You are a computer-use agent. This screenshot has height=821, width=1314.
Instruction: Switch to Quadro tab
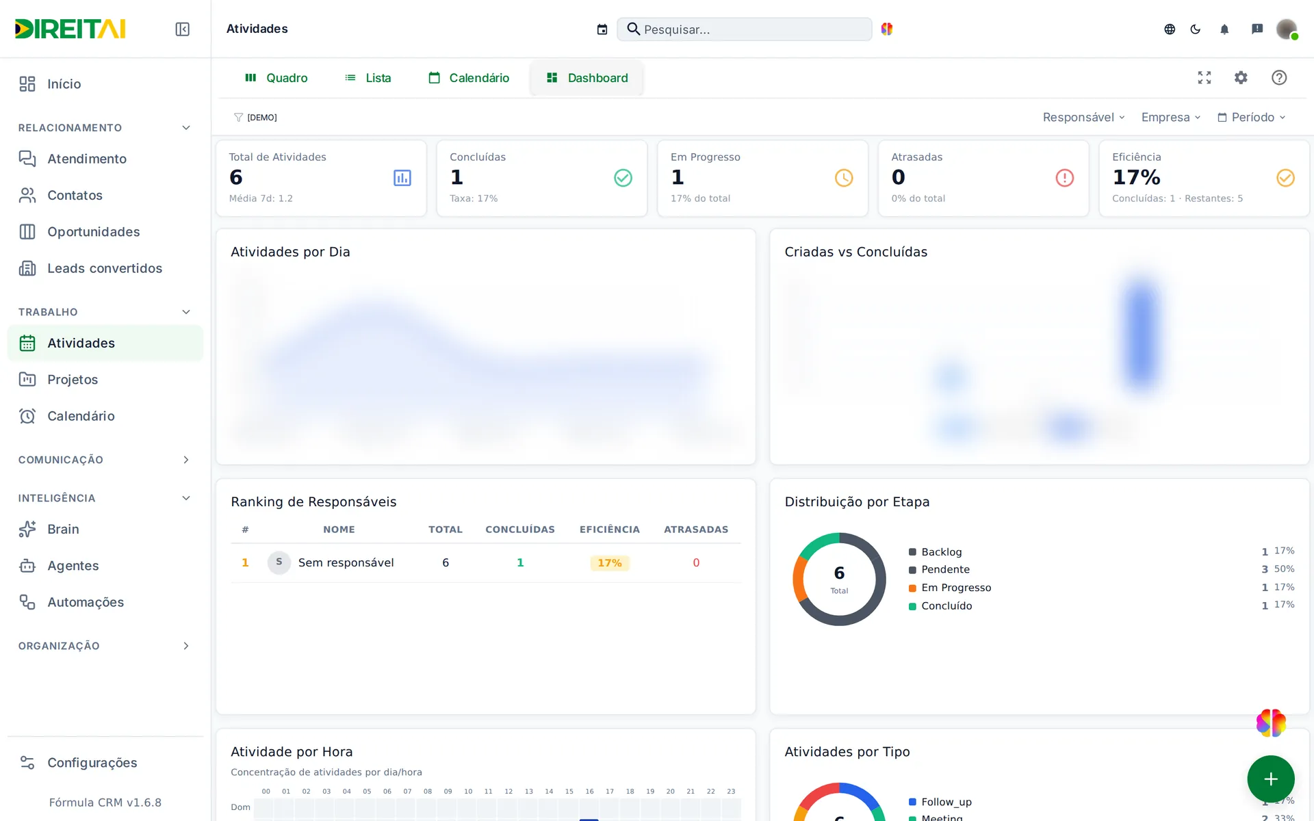pos(276,78)
